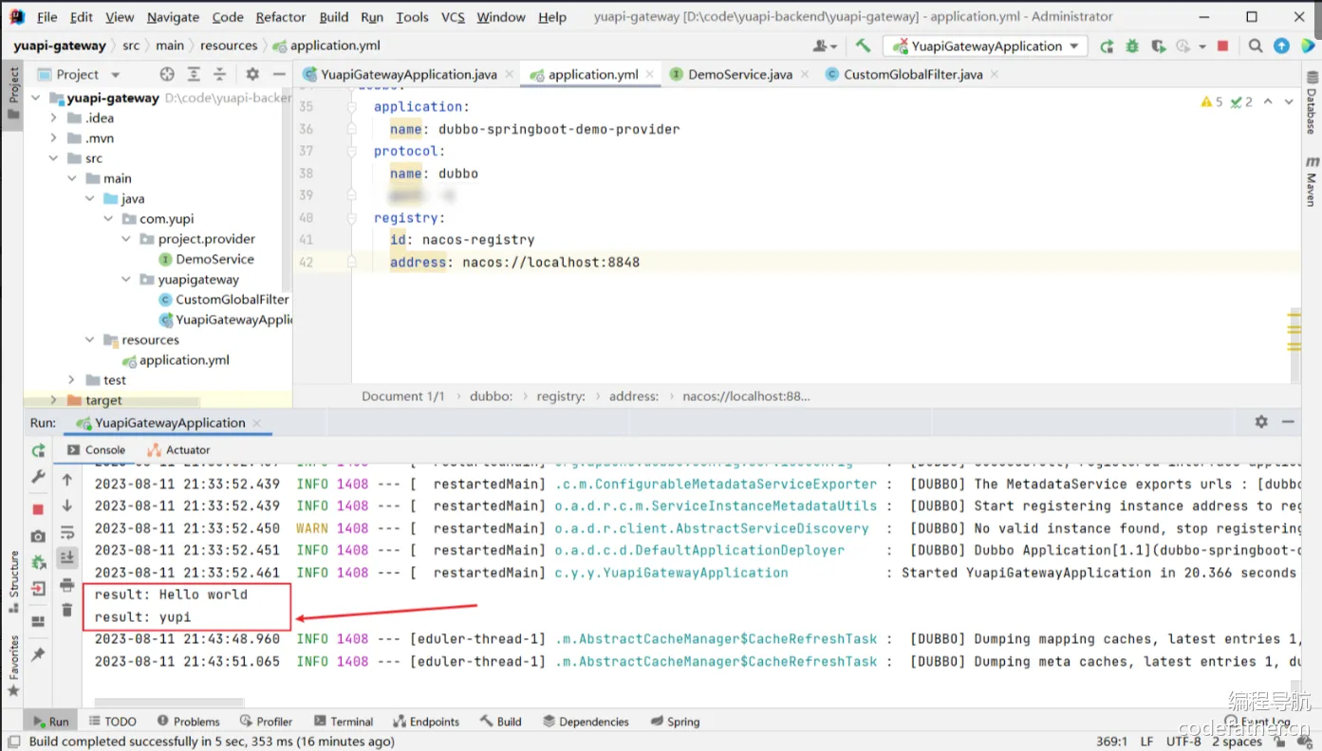Run with Coverage from the top toolbar

pos(1158,46)
